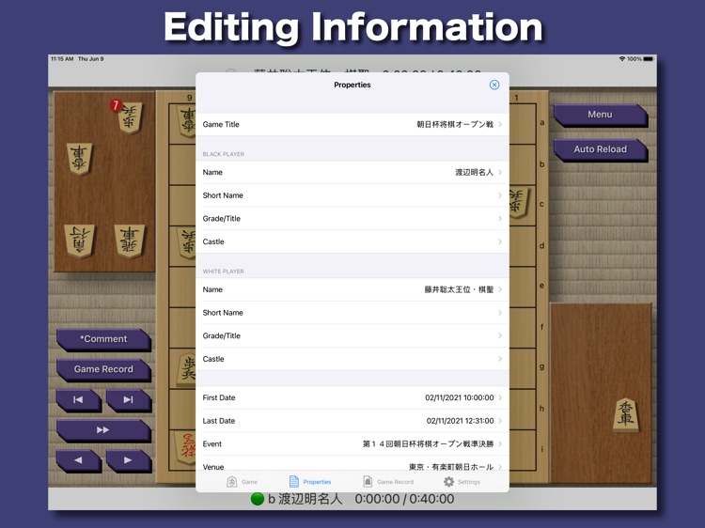
Task: Select the lance piece on the lower-right stand
Action: (x=626, y=415)
